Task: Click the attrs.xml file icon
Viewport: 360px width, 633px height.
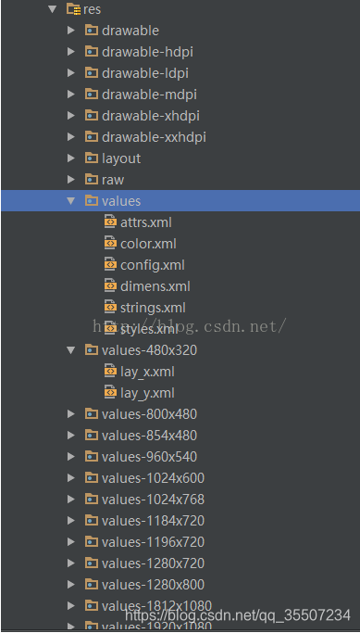Action: click(x=110, y=222)
